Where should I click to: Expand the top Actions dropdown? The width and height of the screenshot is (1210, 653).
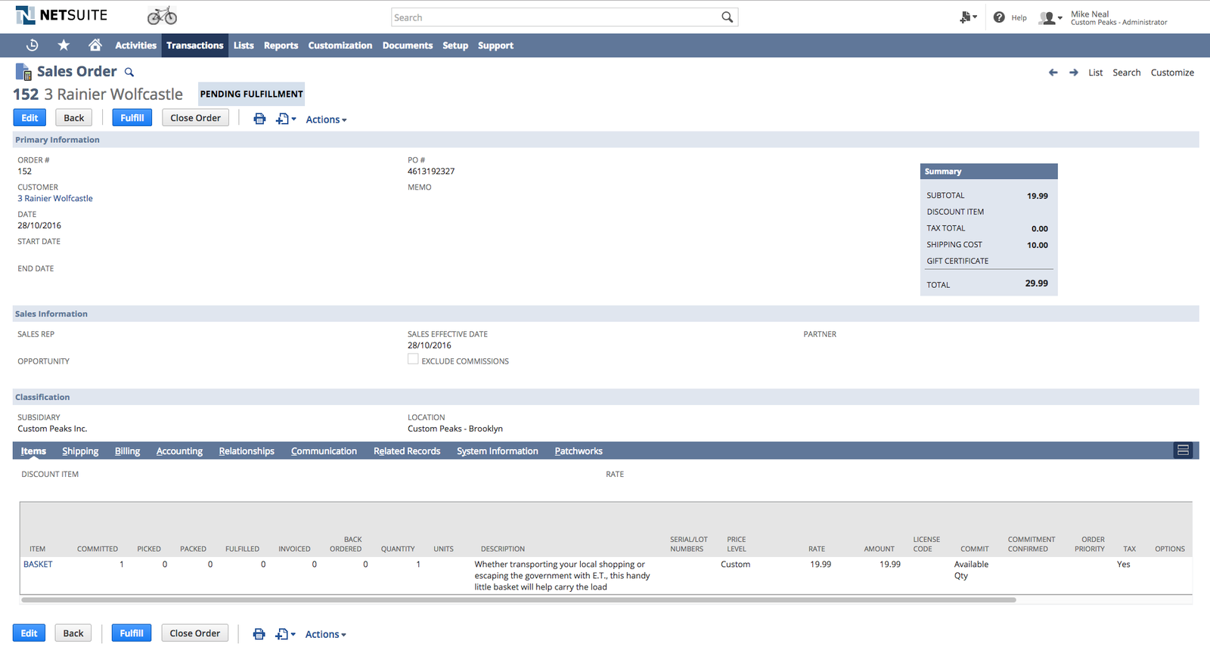pyautogui.click(x=326, y=119)
